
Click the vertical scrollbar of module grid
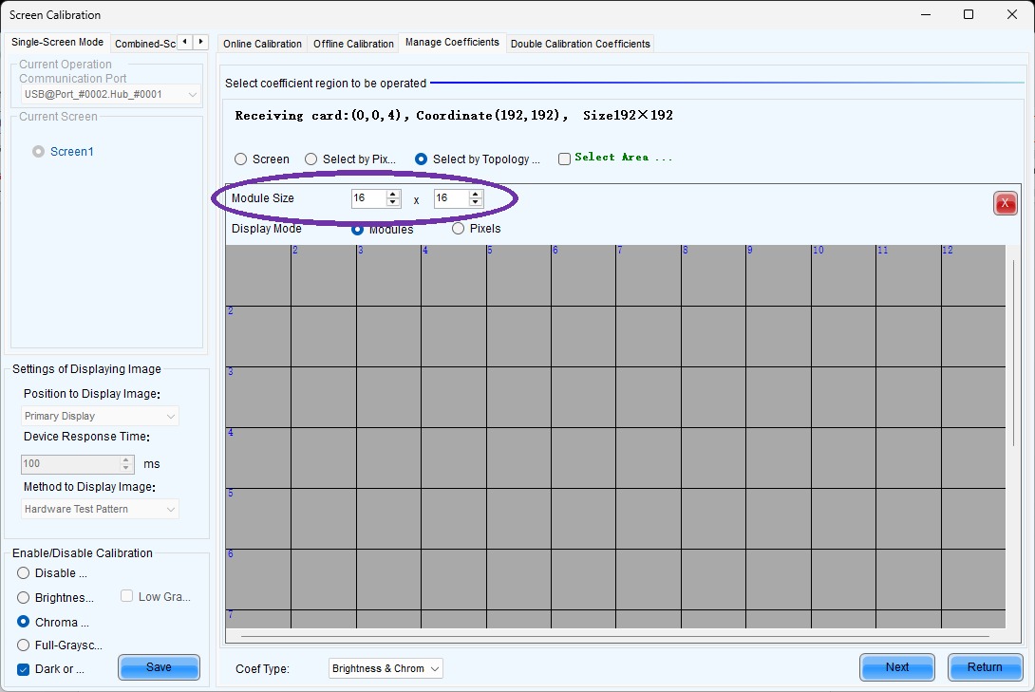[x=1014, y=353]
